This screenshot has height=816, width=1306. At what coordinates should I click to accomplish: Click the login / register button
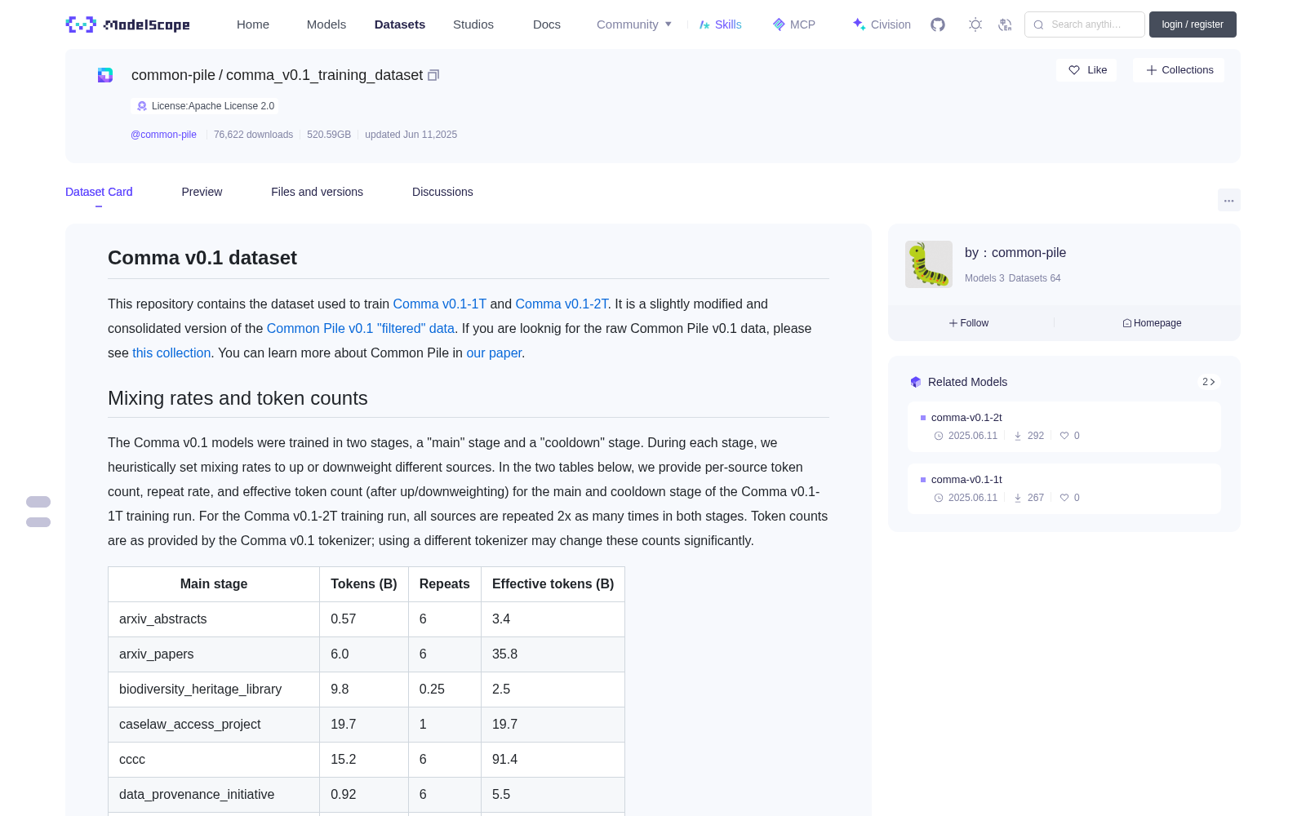pyautogui.click(x=1193, y=24)
